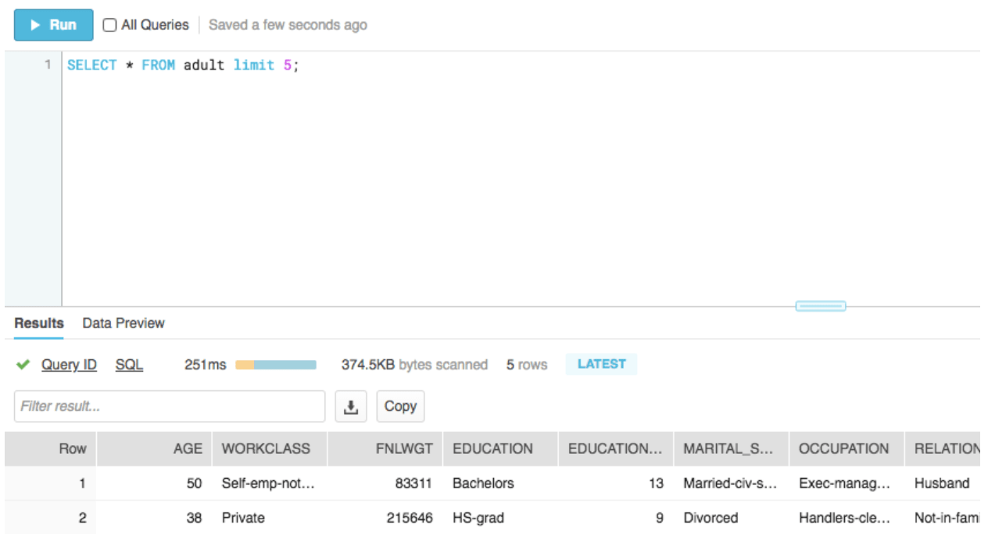Enable the All Queries checkbox
The width and height of the screenshot is (988, 542).
[x=110, y=25]
